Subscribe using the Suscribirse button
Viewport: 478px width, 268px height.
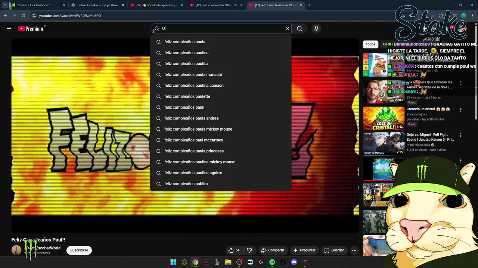click(x=79, y=250)
